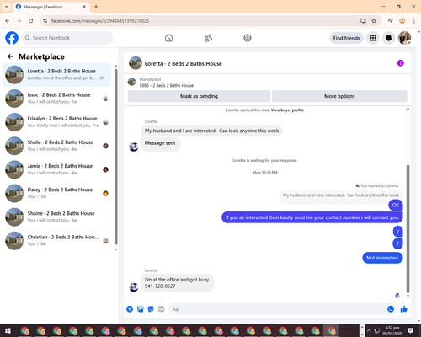
Task: Open the Friends icon in the top navigation
Action: (208, 38)
